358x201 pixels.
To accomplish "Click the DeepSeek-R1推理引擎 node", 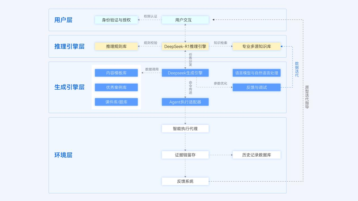I will 185,46.
